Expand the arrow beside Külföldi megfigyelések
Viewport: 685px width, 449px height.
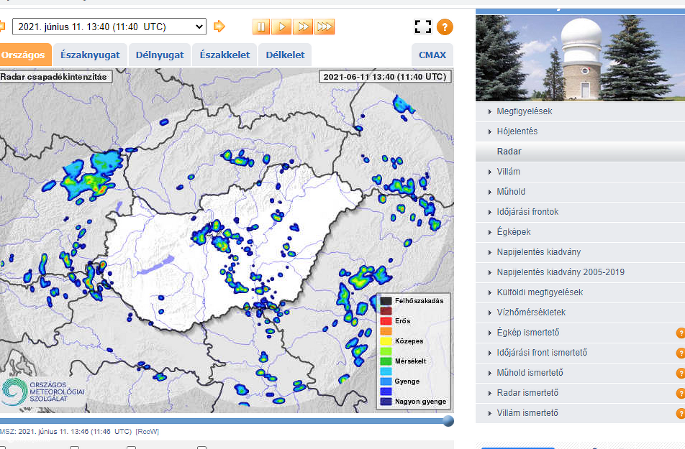point(490,293)
